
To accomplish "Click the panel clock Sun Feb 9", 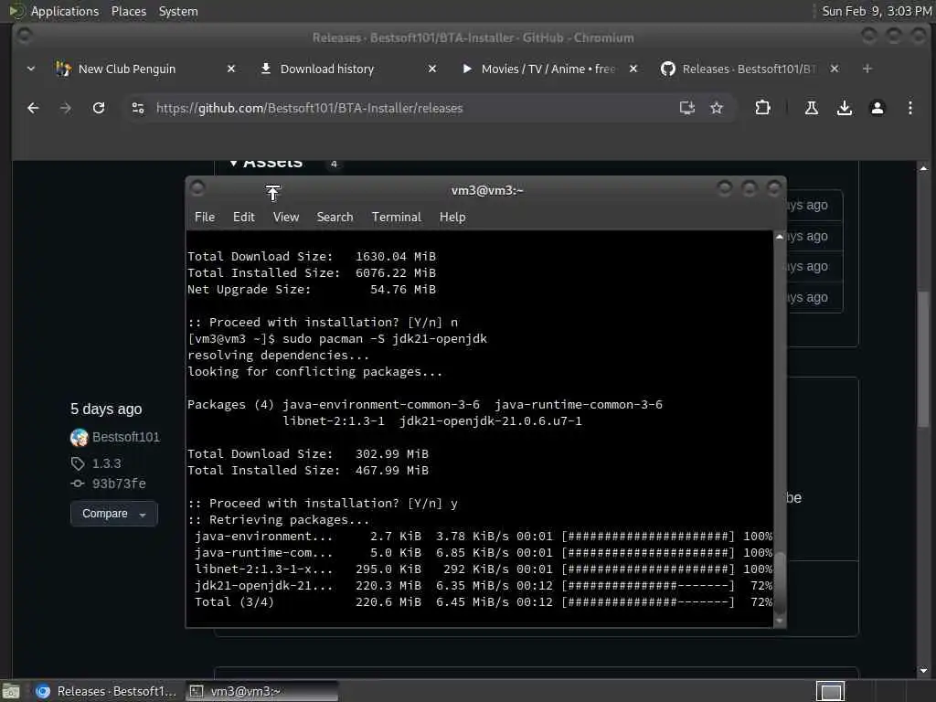I will (x=877, y=11).
